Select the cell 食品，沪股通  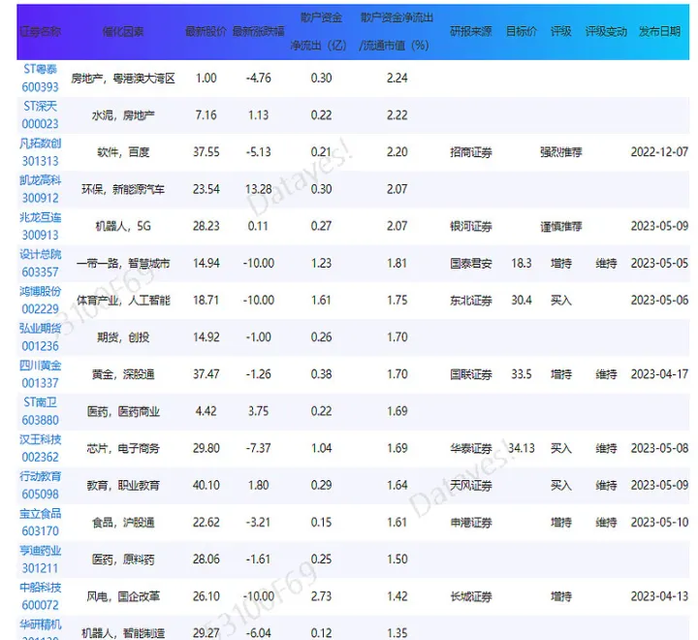tap(123, 522)
